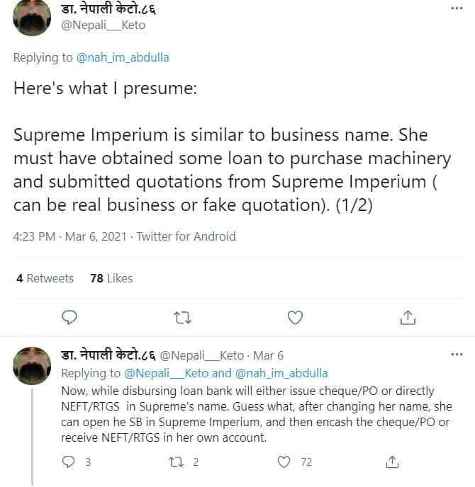The width and height of the screenshot is (475, 487).
Task: Reply to the second thread tweet
Action: tap(69, 462)
